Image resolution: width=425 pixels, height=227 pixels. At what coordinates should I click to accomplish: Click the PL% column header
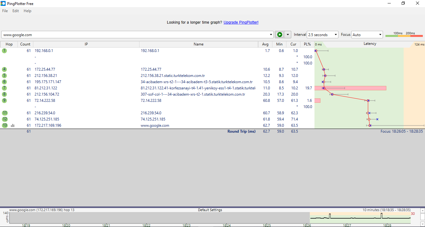[x=307, y=44]
